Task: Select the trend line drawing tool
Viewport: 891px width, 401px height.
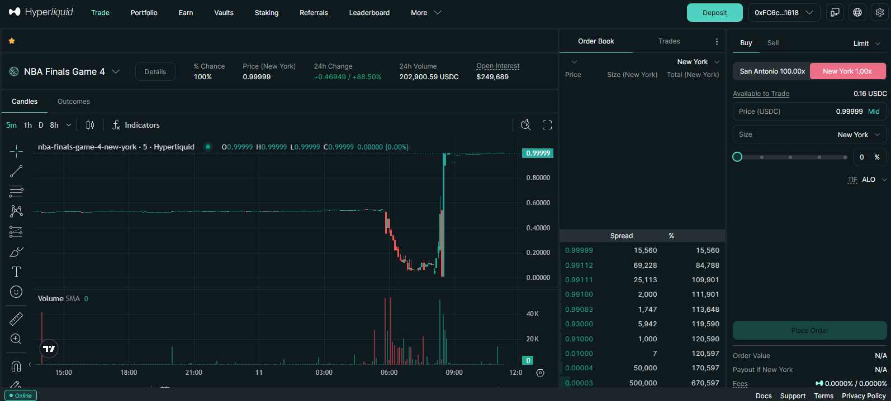Action: click(16, 171)
